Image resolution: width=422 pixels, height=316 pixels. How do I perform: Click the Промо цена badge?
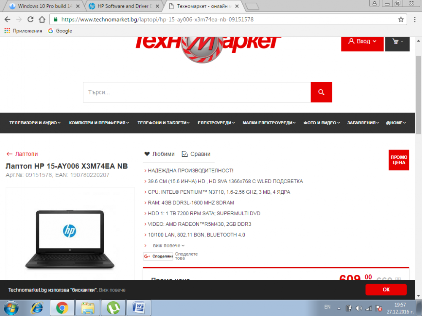tap(399, 160)
